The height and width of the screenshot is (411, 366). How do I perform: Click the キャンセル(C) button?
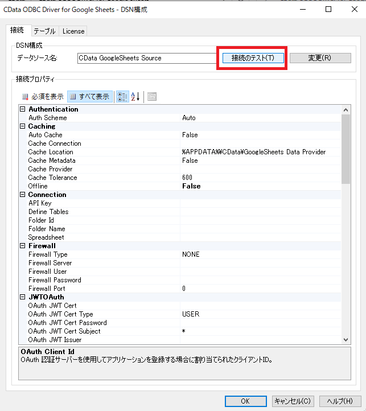(293, 401)
